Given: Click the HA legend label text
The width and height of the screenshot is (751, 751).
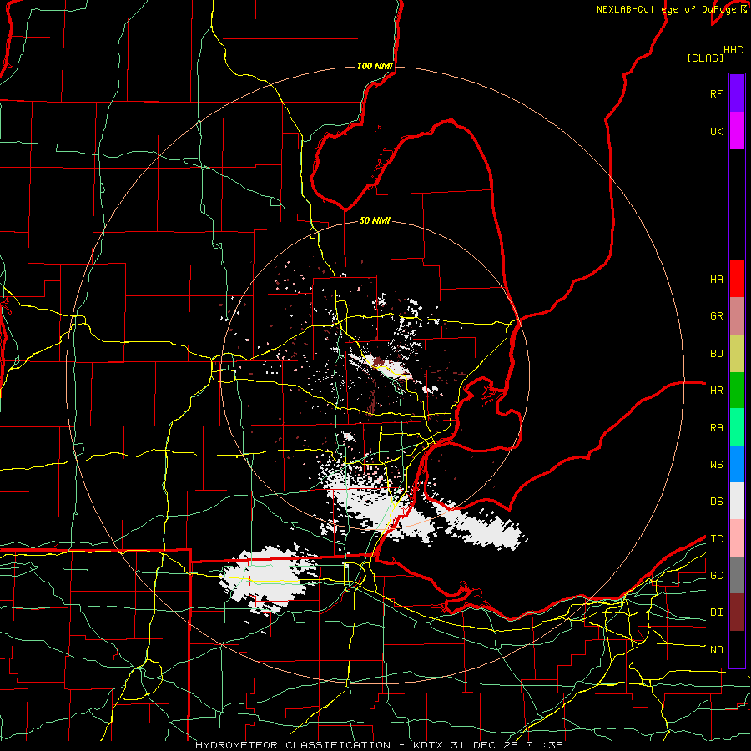Looking at the screenshot, I should point(716,279).
